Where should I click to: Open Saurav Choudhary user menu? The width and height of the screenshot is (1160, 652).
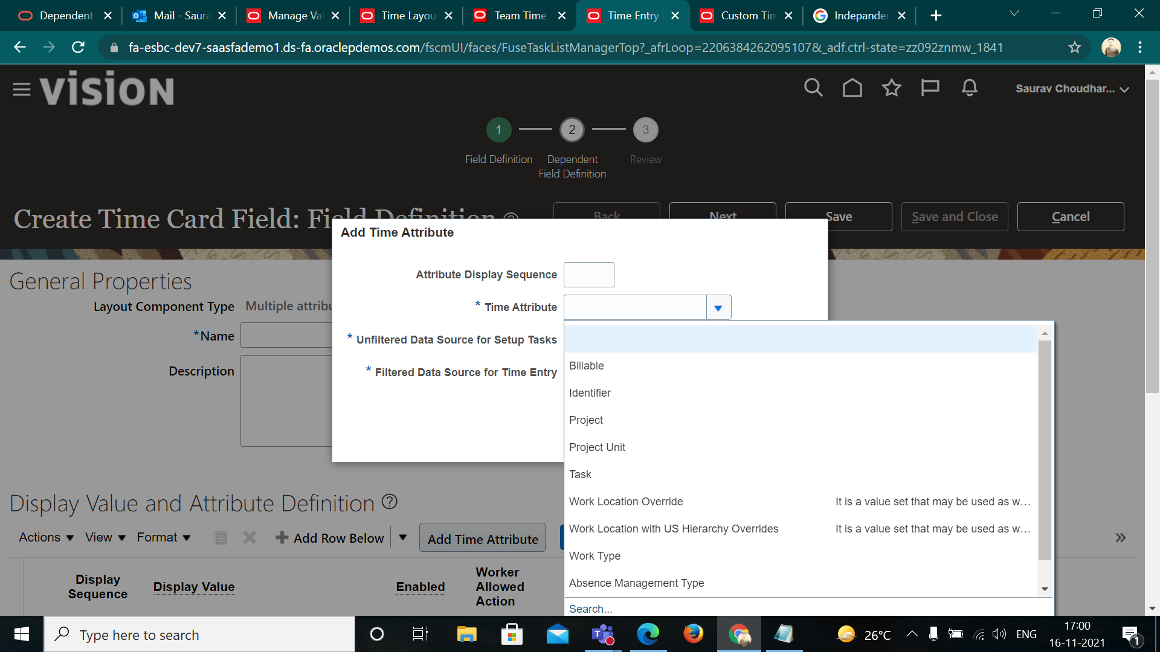coord(1072,89)
